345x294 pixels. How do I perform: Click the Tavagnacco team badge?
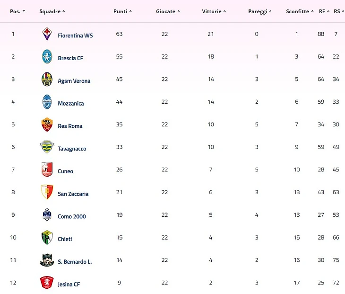(47, 147)
